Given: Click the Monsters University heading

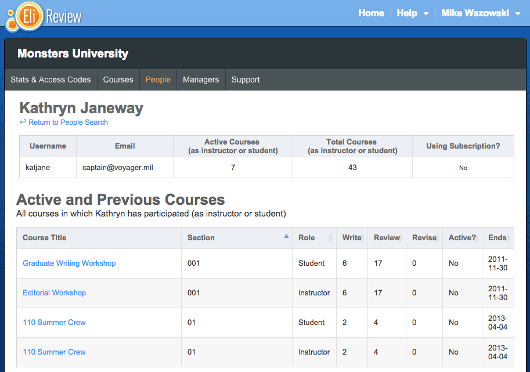Looking at the screenshot, I should click(x=73, y=53).
